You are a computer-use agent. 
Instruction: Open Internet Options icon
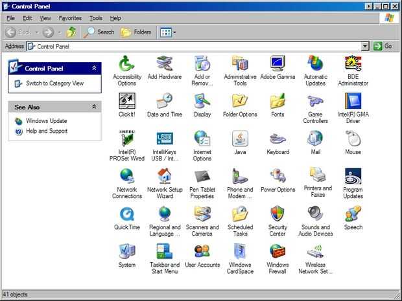(x=202, y=139)
